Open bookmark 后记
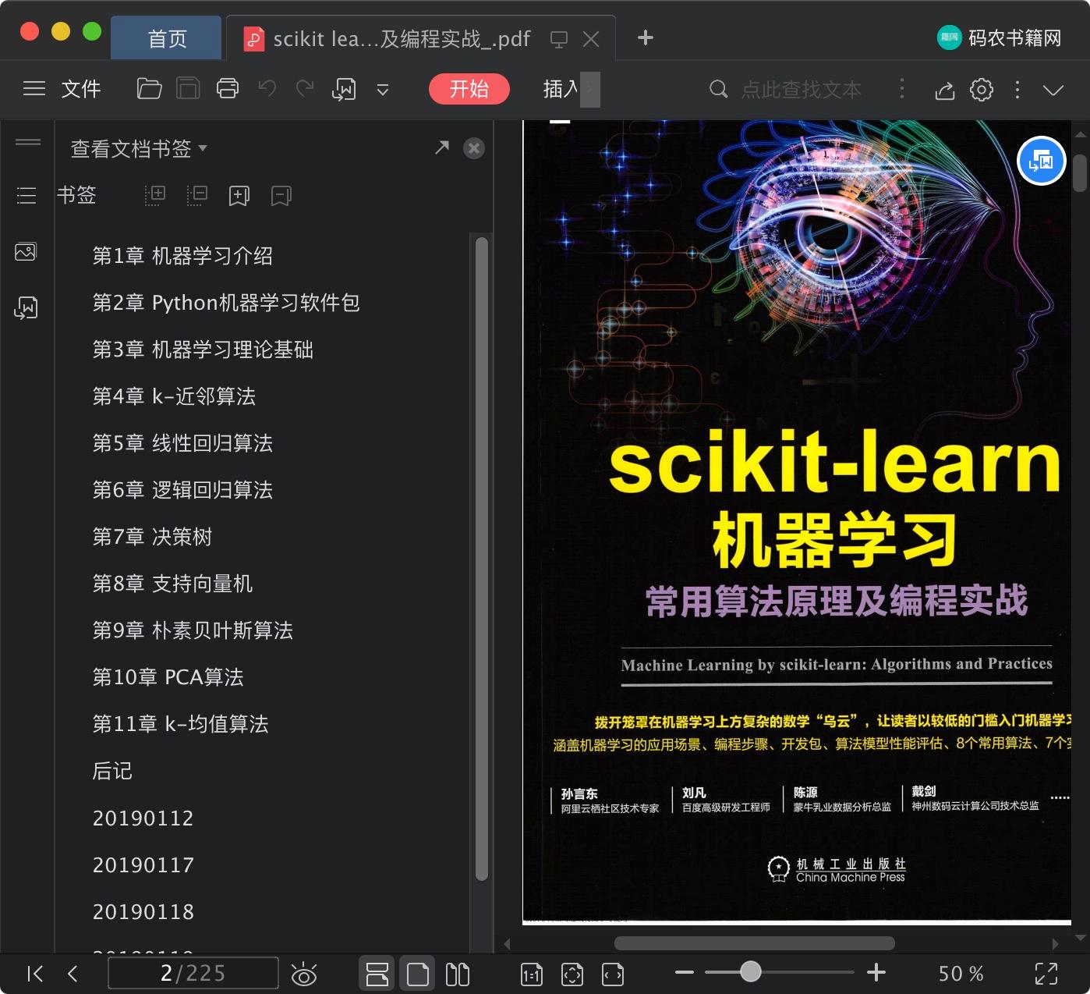 point(112,771)
